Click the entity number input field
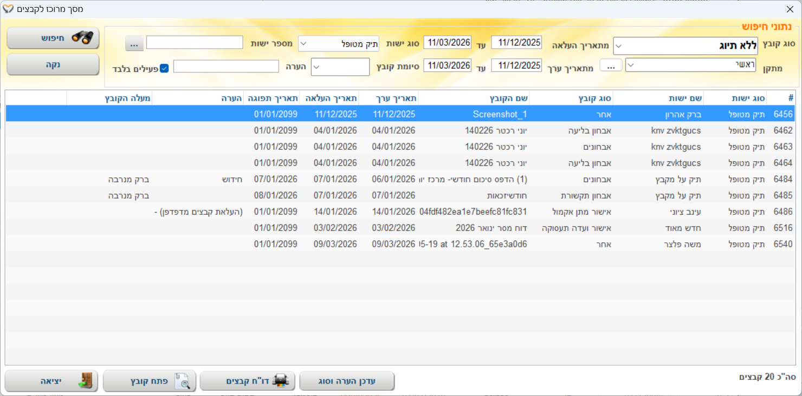This screenshot has height=396, width=802. click(195, 43)
